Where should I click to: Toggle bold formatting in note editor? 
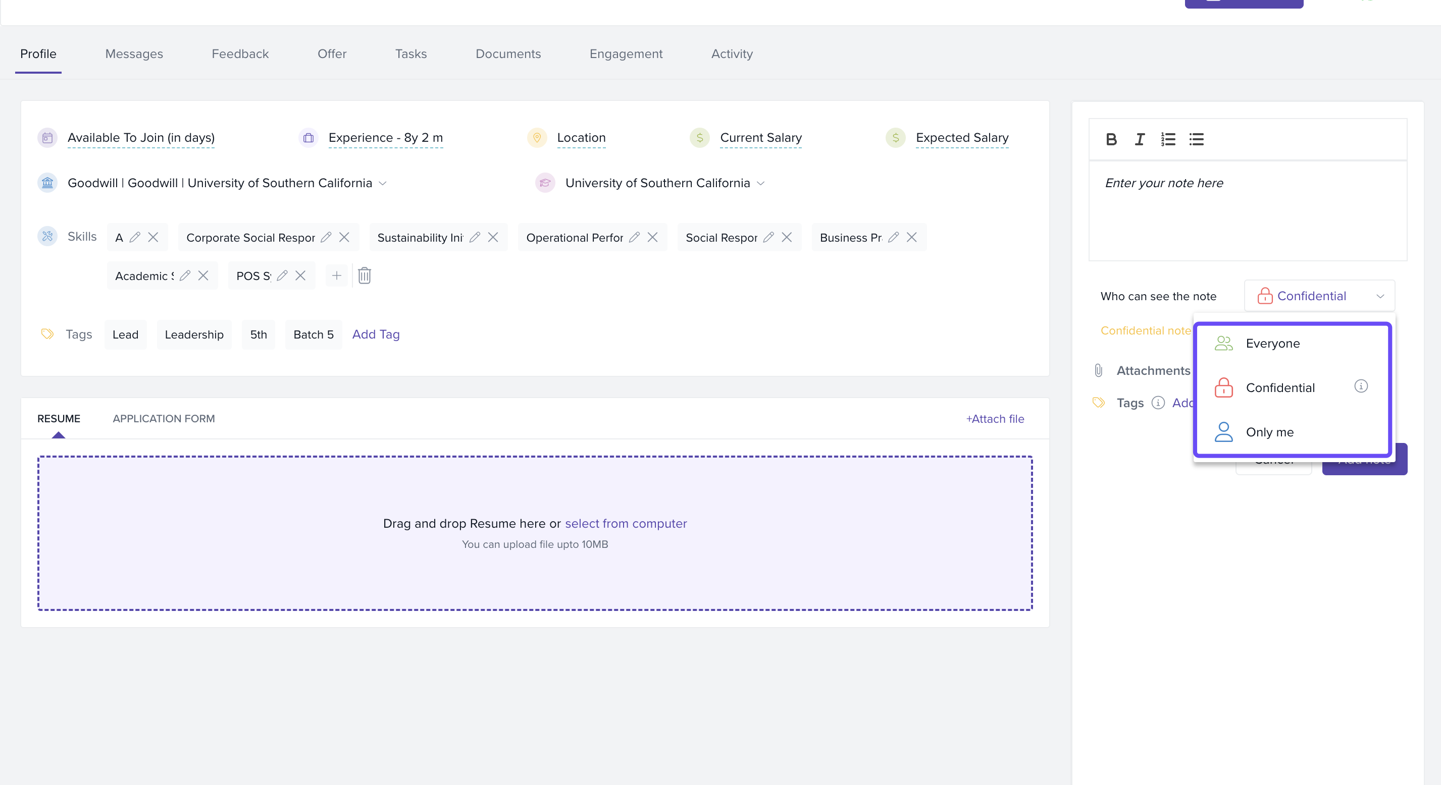pyautogui.click(x=1111, y=139)
